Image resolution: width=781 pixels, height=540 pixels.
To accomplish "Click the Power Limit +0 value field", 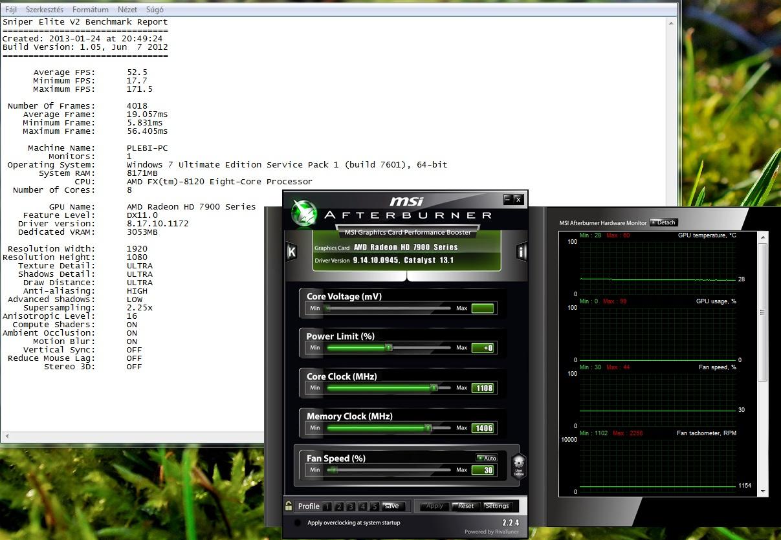I will 483,348.
